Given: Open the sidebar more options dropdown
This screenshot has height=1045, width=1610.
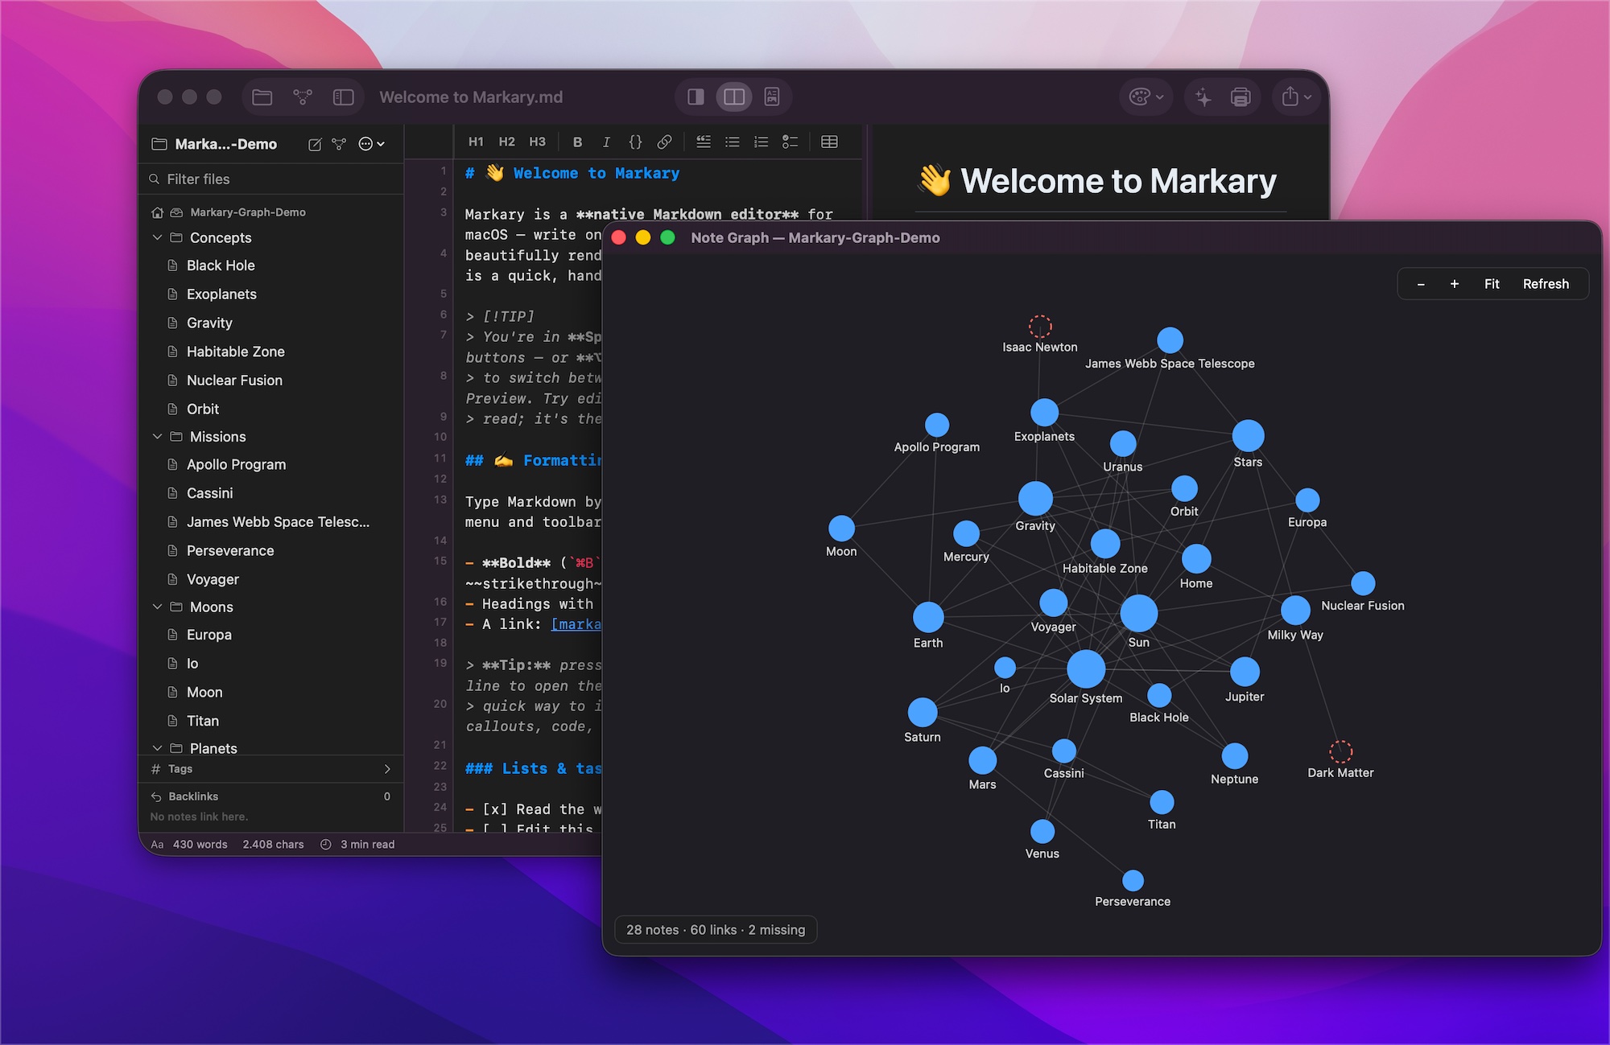Looking at the screenshot, I should (x=371, y=144).
